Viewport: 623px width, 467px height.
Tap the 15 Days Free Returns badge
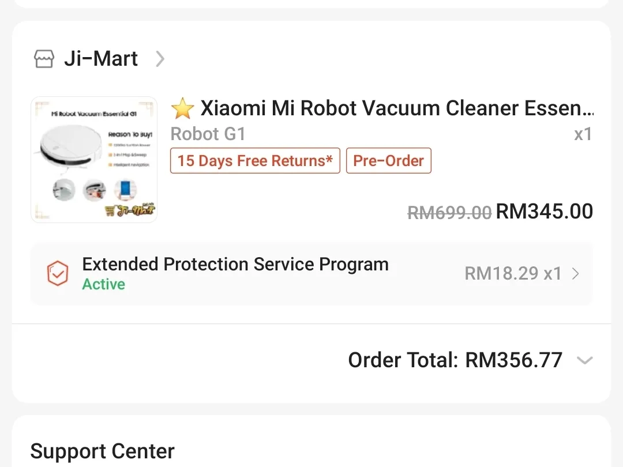(x=255, y=161)
